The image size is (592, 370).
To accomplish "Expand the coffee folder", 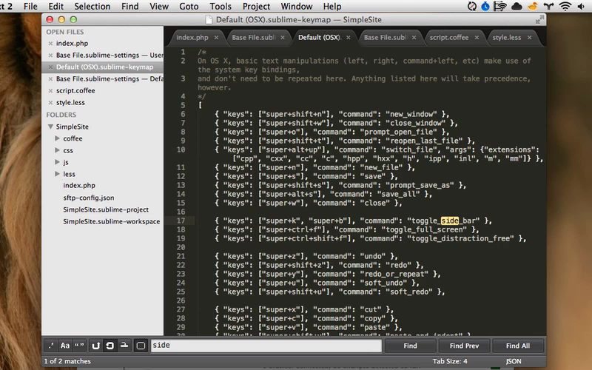I will click(58, 138).
